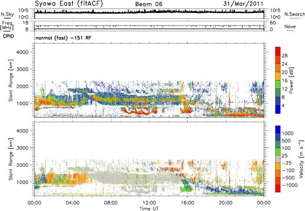This screenshot has height=211, width=305.
Task: Click the 'Time UT' axis title
Action: coord(149,209)
